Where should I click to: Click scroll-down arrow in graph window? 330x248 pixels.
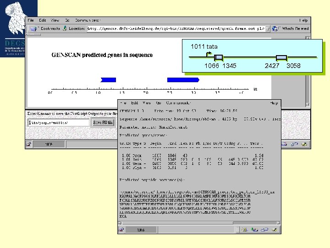(308, 104)
